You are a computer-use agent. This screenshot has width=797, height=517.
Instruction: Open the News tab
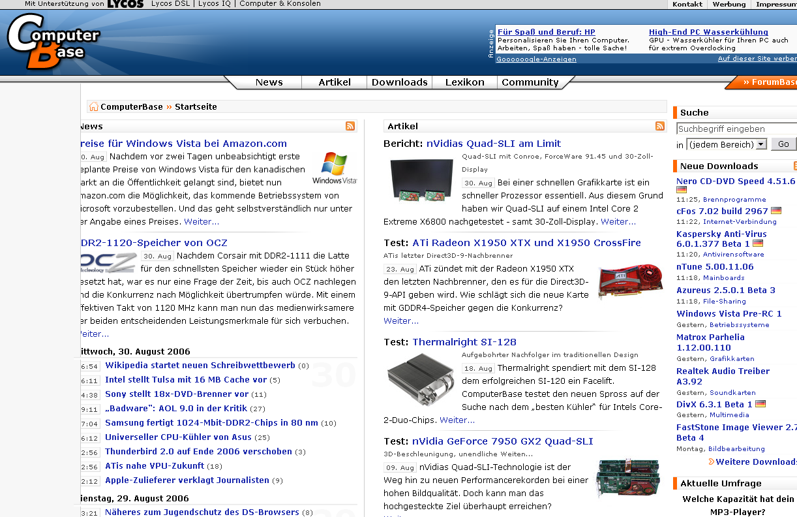point(269,82)
